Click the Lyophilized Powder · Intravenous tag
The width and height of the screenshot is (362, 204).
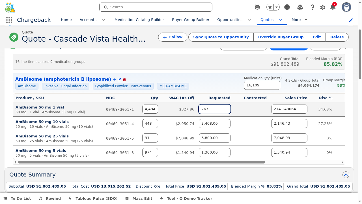(123, 86)
